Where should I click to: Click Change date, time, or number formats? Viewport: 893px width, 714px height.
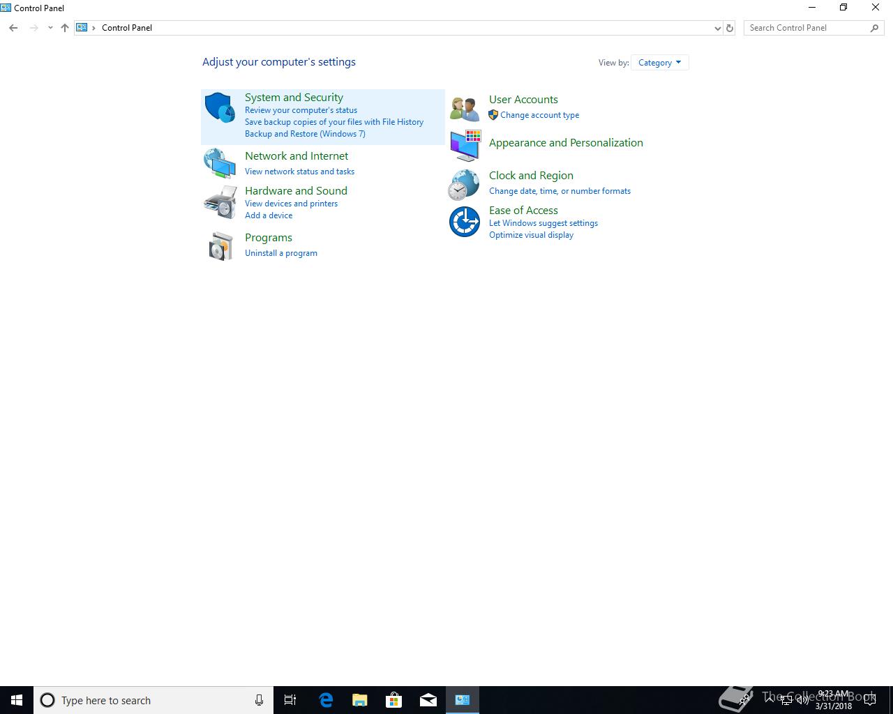[x=560, y=191]
